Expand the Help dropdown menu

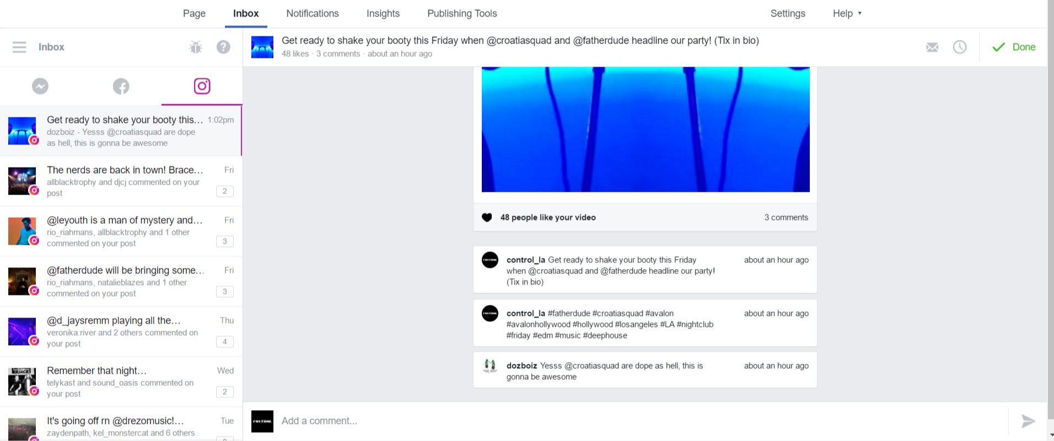tap(847, 14)
